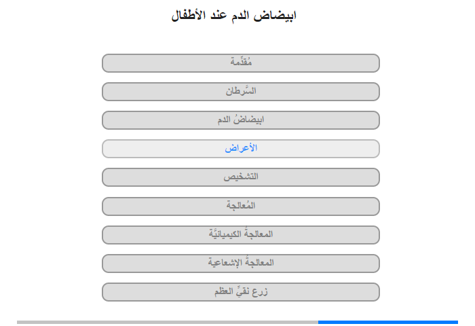This screenshot has height=326, width=475.
Task: Click the page title ابيضاض الدم عند الأطفال
Action: pos(233,15)
